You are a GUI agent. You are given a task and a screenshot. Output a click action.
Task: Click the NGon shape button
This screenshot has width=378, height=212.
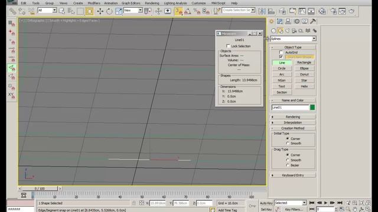pos(282,80)
